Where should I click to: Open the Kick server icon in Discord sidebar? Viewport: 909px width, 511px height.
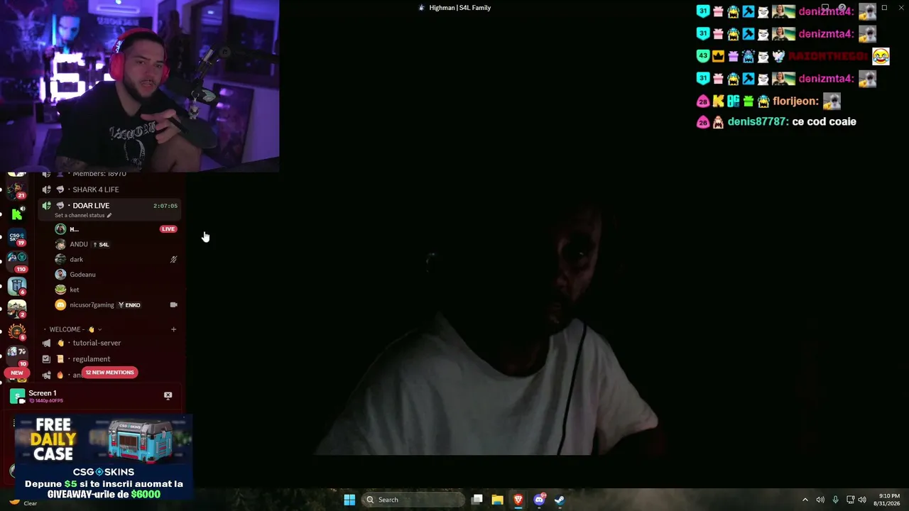(17, 214)
